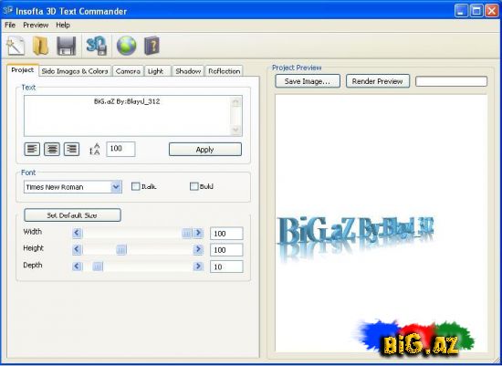Click the Render Preview button
Image resolution: width=502 pixels, height=366 pixels.
378,81
